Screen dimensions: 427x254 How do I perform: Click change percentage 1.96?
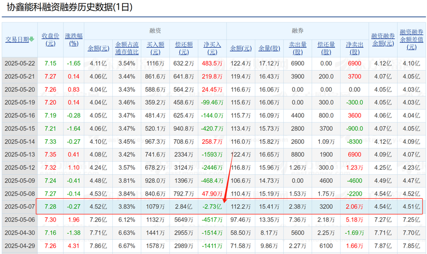coord(74,219)
